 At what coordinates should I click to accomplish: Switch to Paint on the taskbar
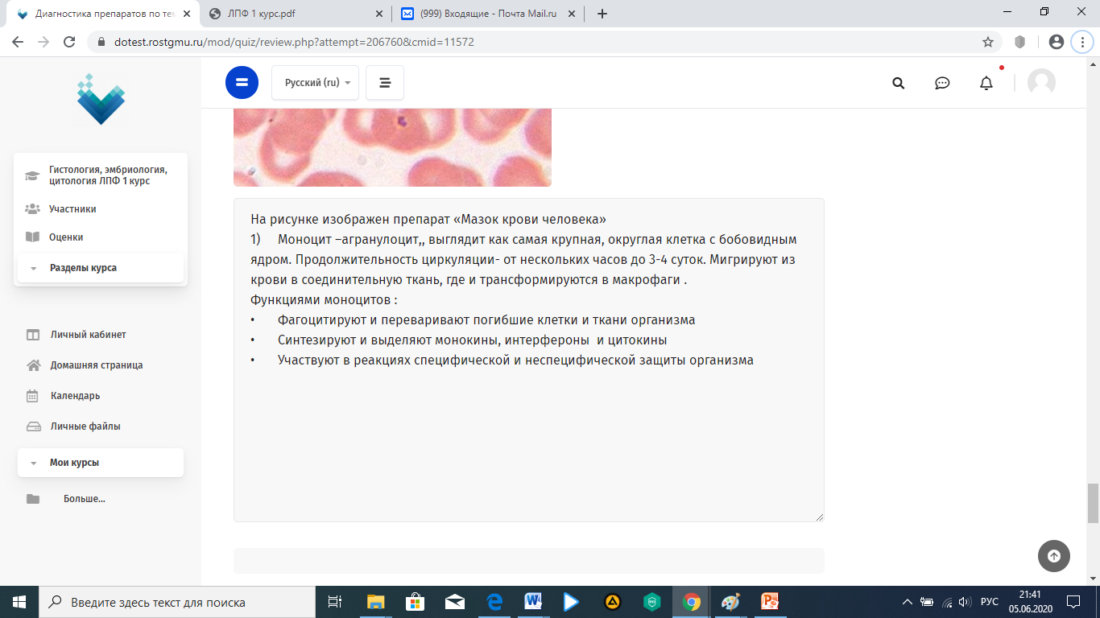click(x=730, y=602)
